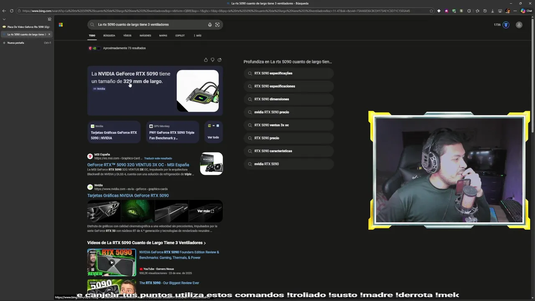Screen dimensions: 535x301
Task: Search RTX 5090 especificaciones suggestion
Action: pyautogui.click(x=288, y=86)
